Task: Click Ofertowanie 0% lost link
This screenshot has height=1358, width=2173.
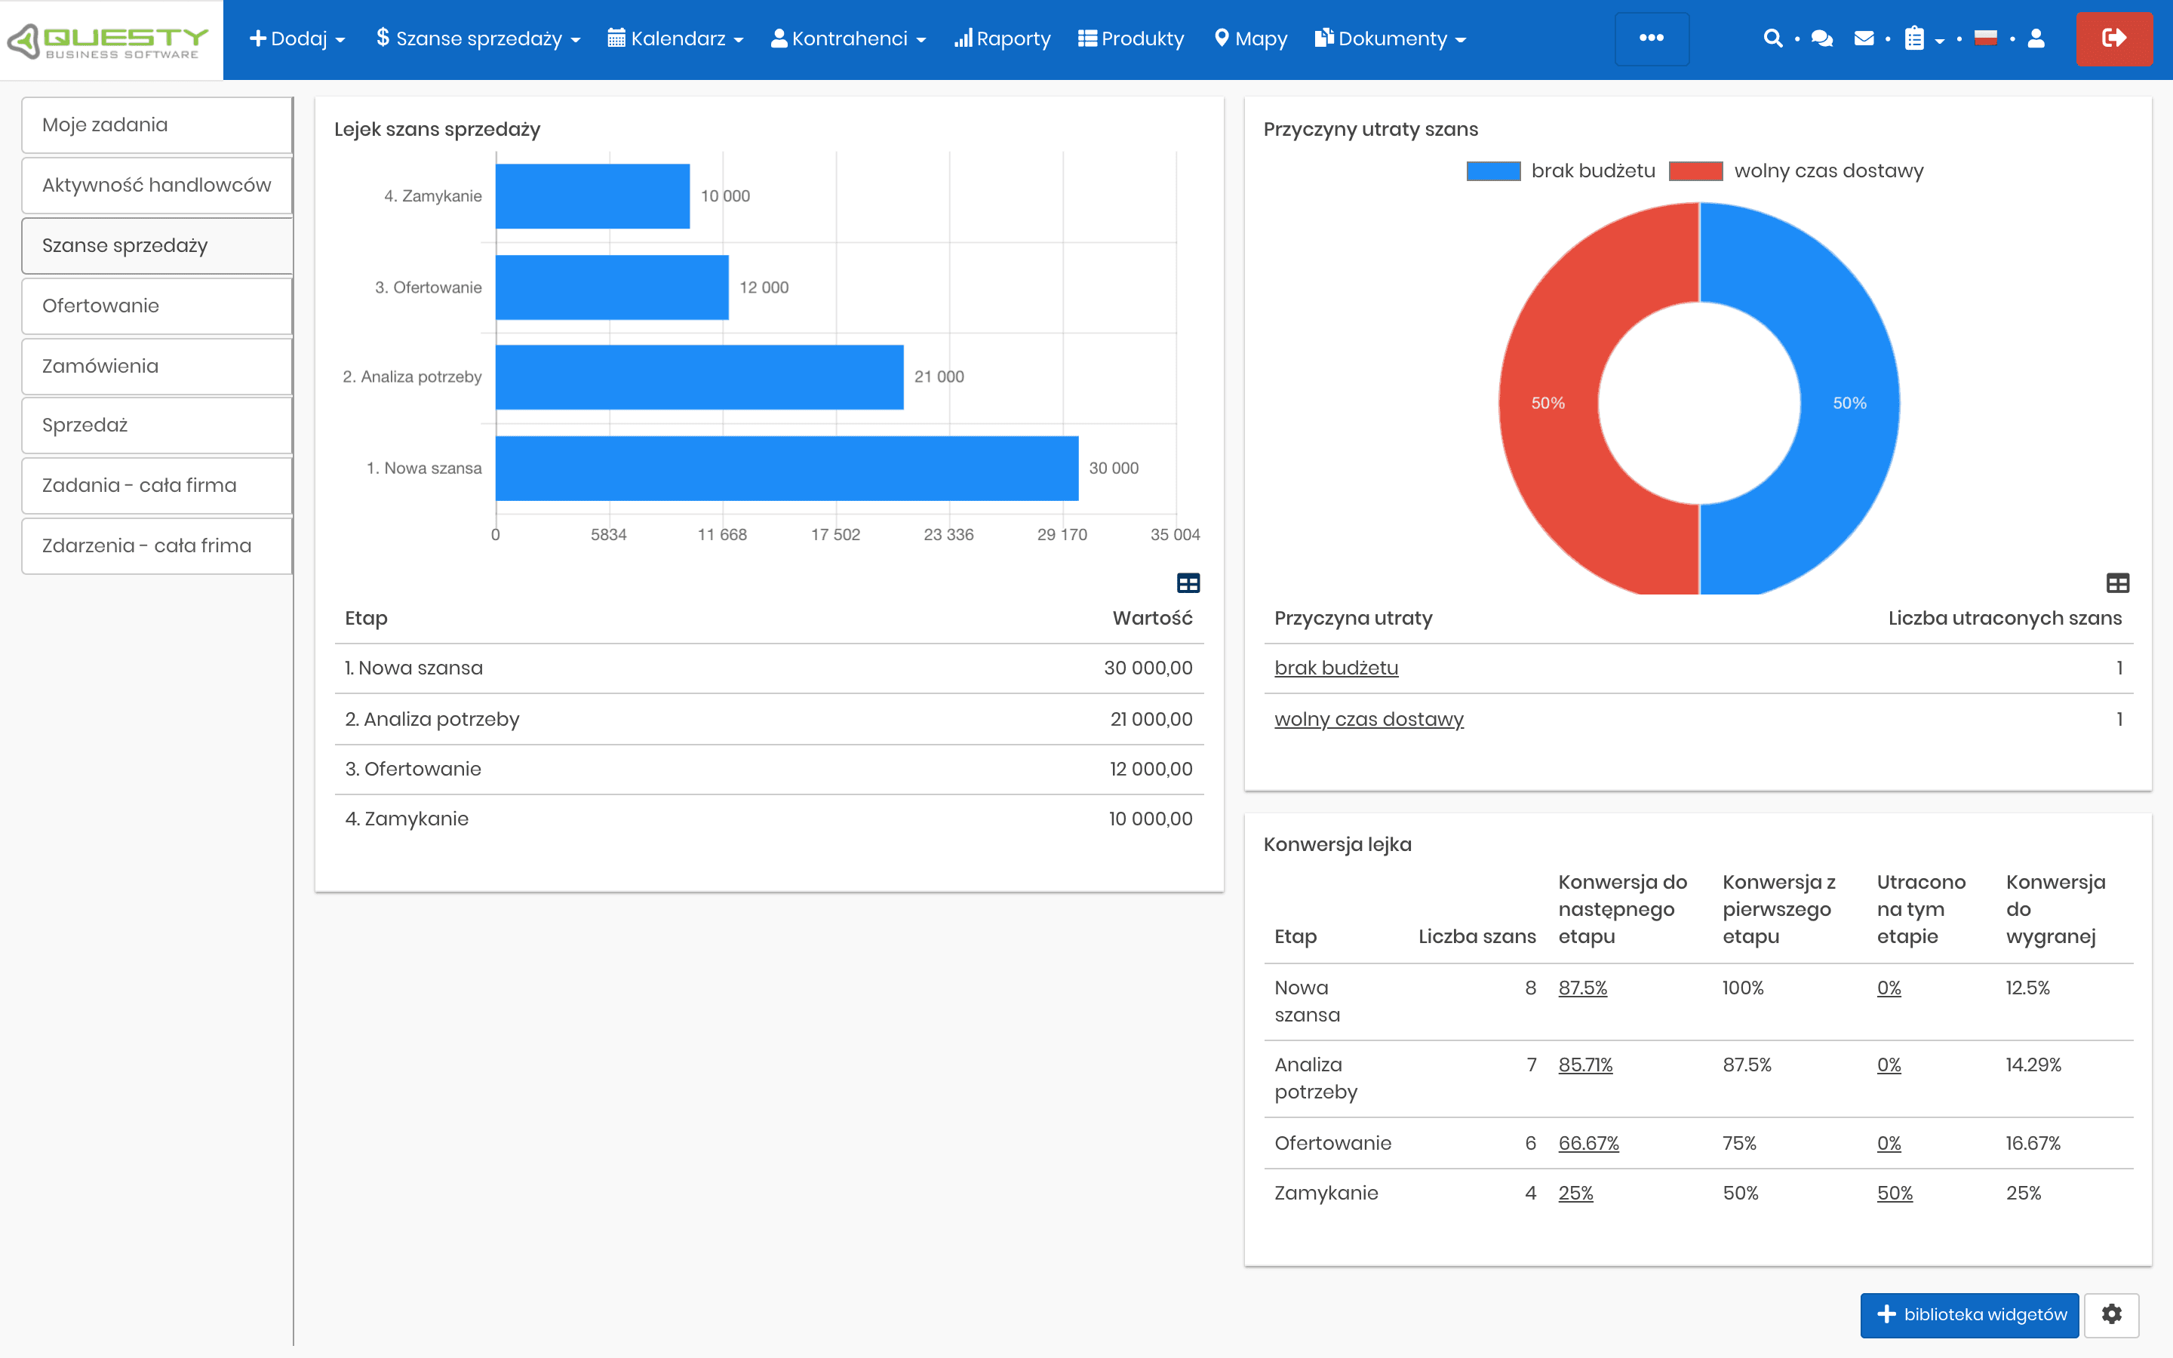Action: (x=1889, y=1142)
